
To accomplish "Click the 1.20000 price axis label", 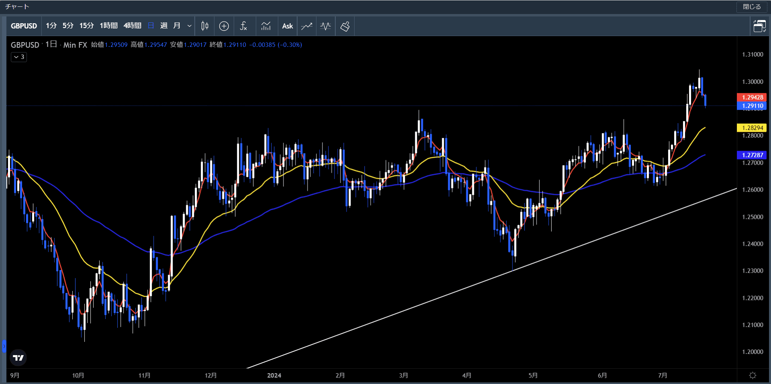I will click(x=753, y=352).
